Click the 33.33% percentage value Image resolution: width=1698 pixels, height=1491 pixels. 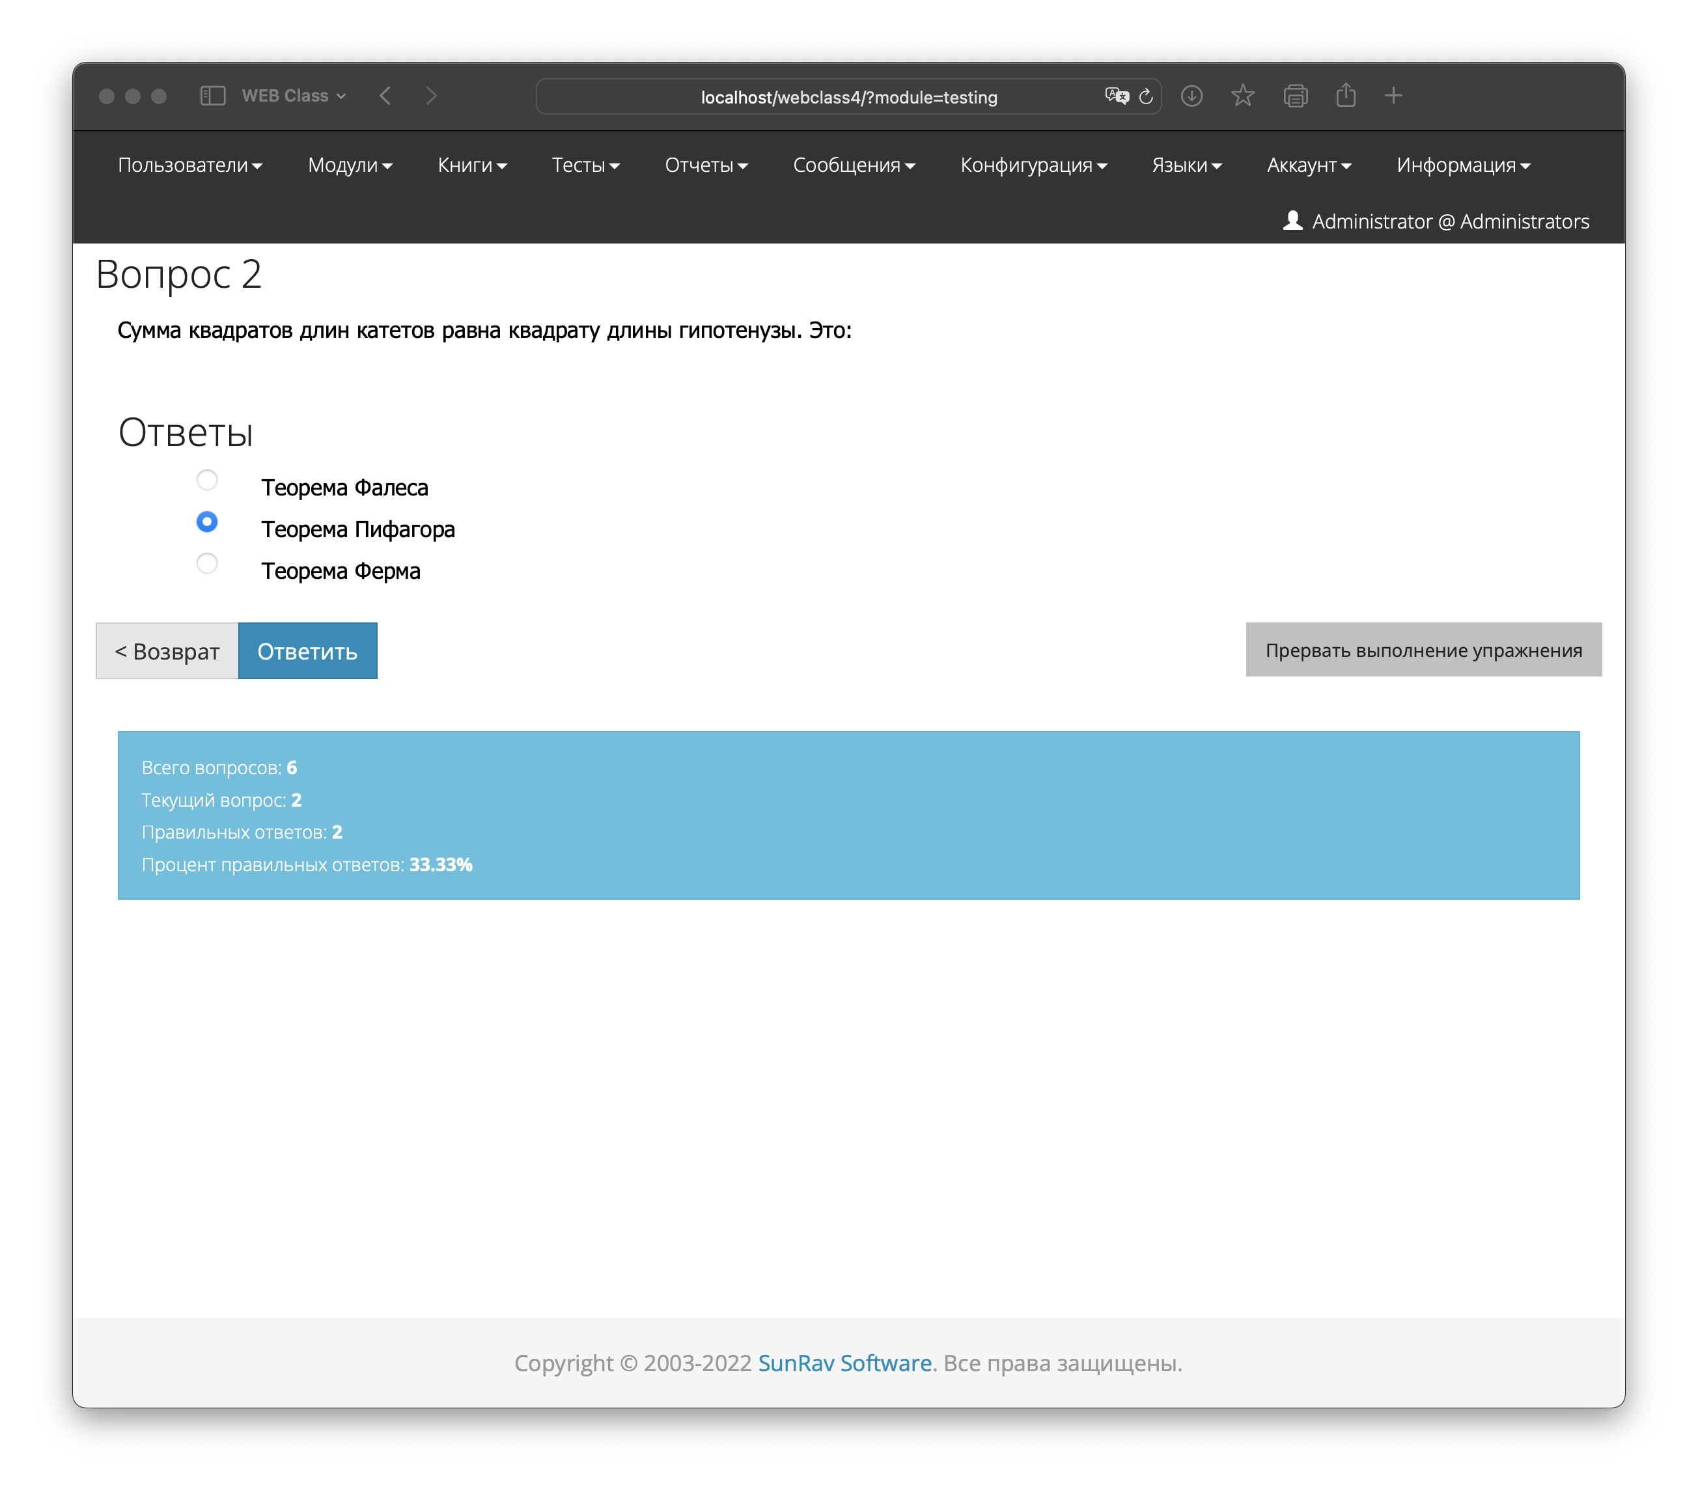[x=440, y=864]
